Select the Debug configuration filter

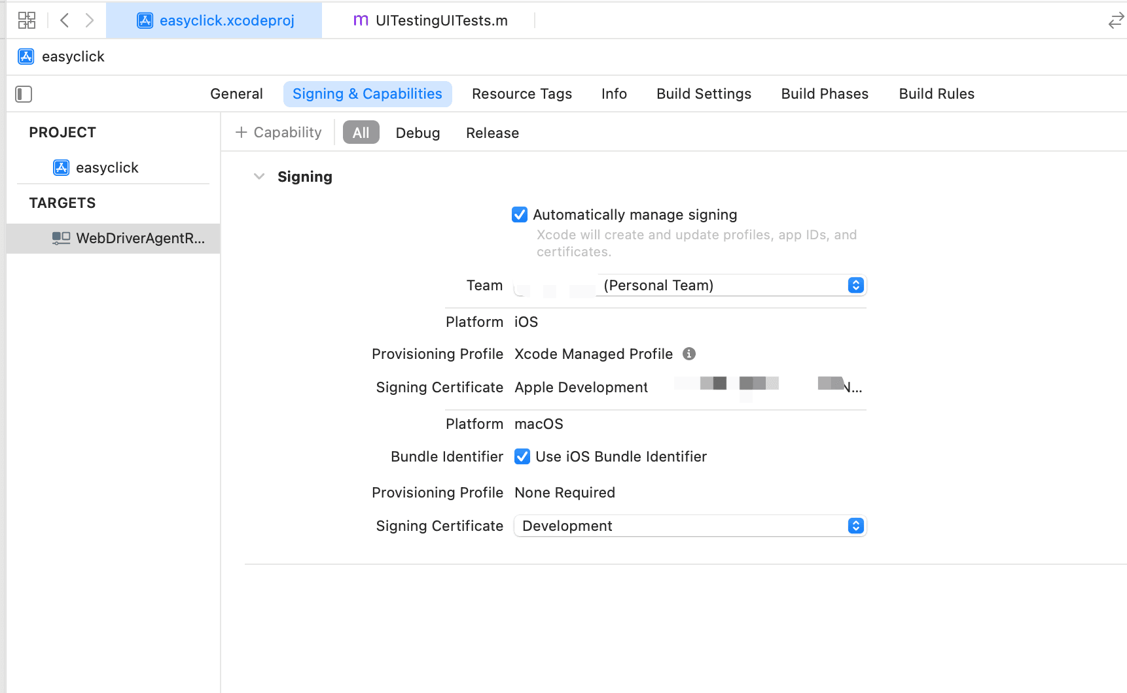(x=418, y=133)
